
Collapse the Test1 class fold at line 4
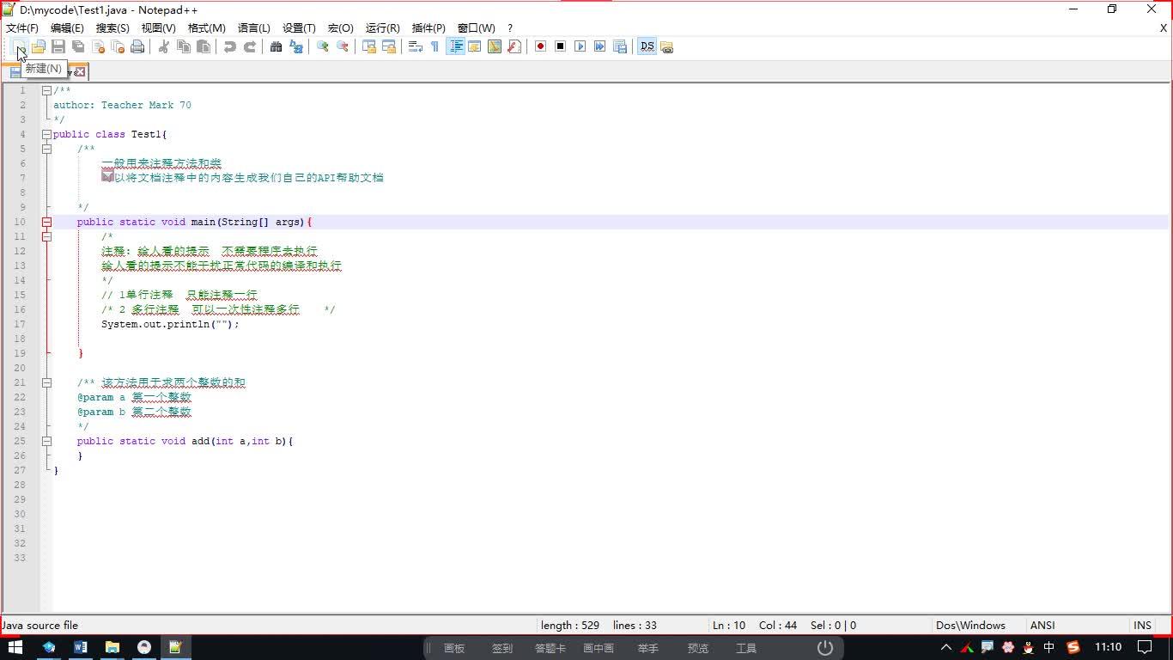[46, 134]
